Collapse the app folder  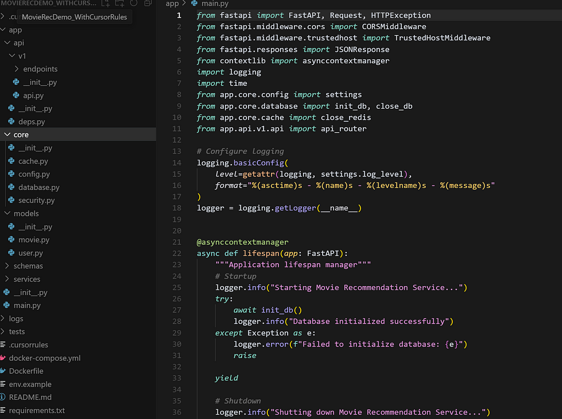click(x=3, y=30)
